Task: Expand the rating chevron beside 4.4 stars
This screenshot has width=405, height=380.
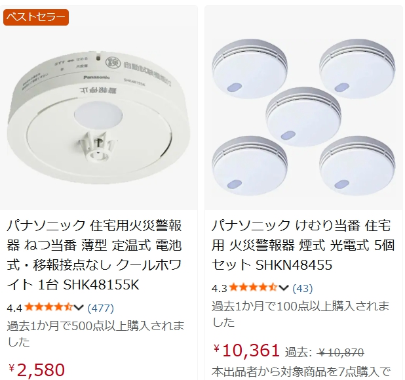Action: point(79,308)
